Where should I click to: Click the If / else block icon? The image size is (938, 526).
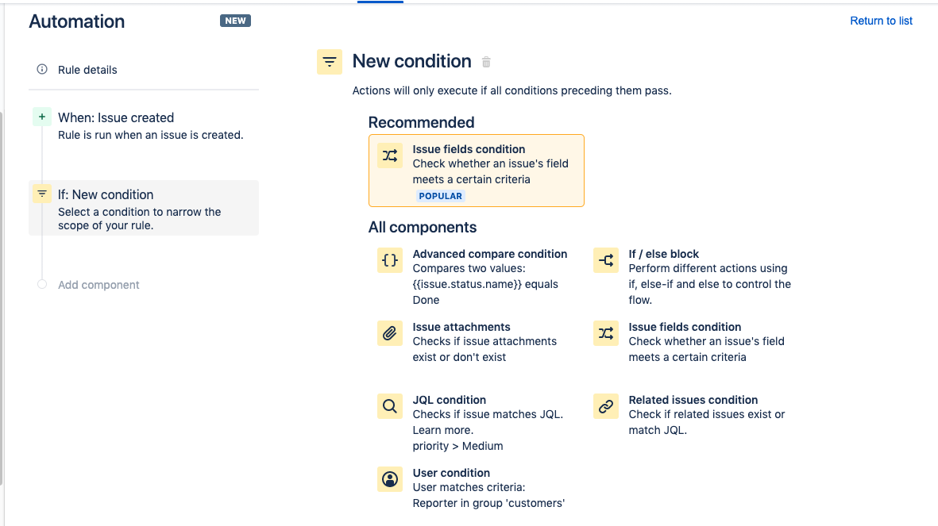click(606, 259)
